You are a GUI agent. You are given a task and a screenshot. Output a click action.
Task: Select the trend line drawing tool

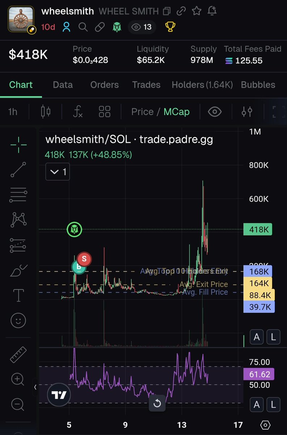18,170
